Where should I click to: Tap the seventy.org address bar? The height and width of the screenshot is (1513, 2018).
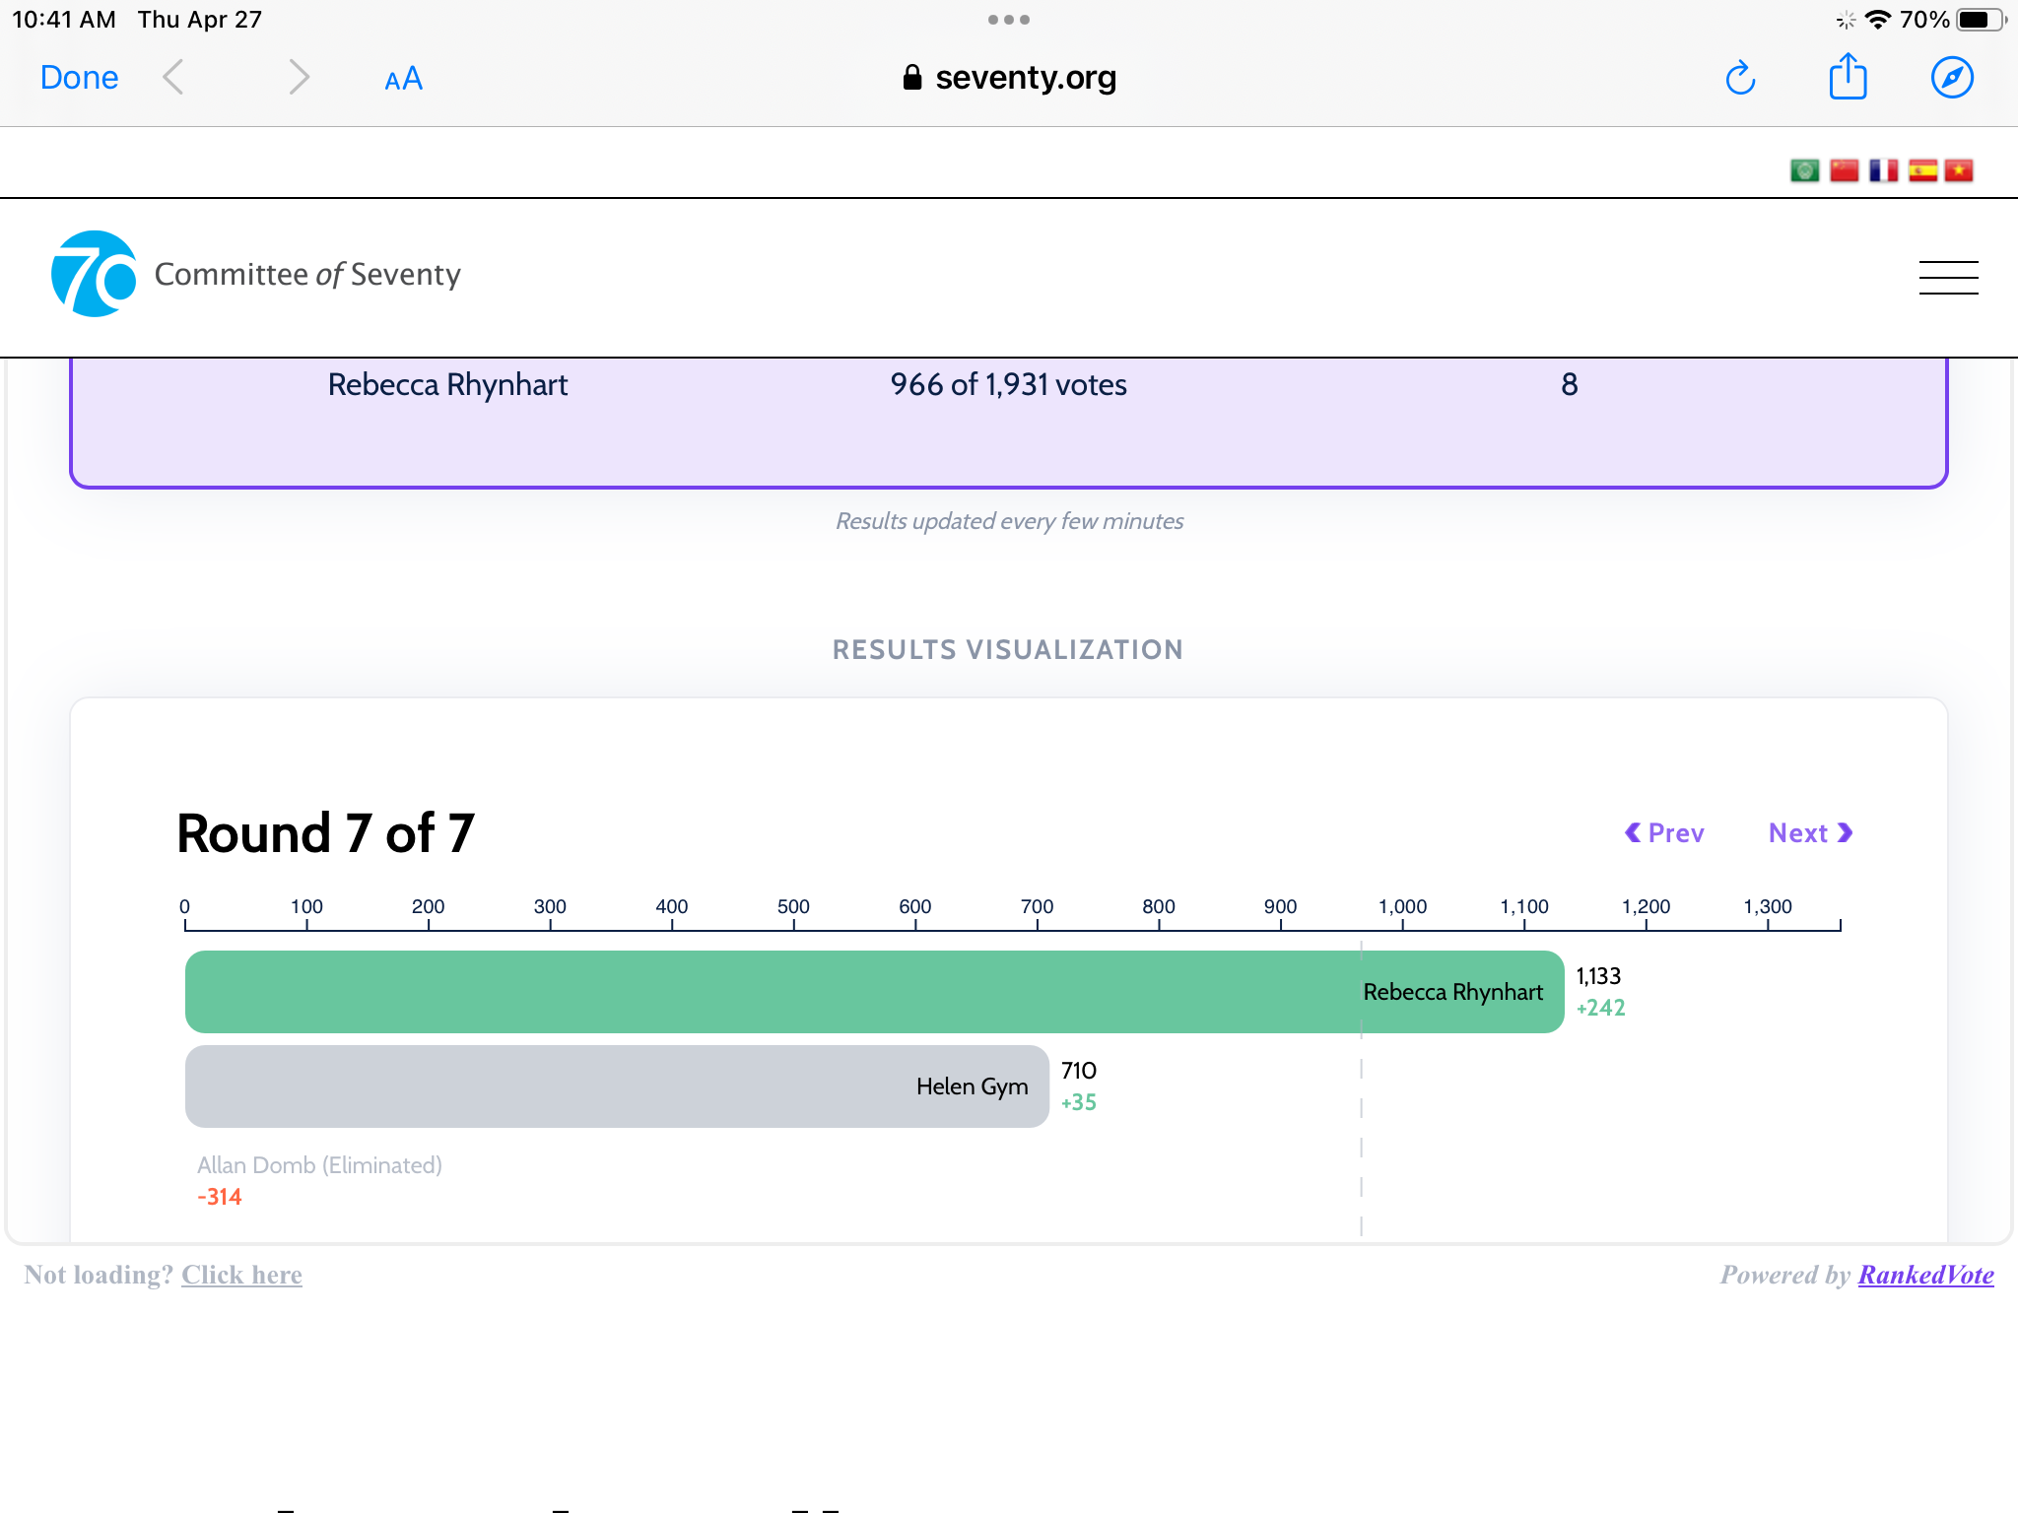click(x=1009, y=77)
